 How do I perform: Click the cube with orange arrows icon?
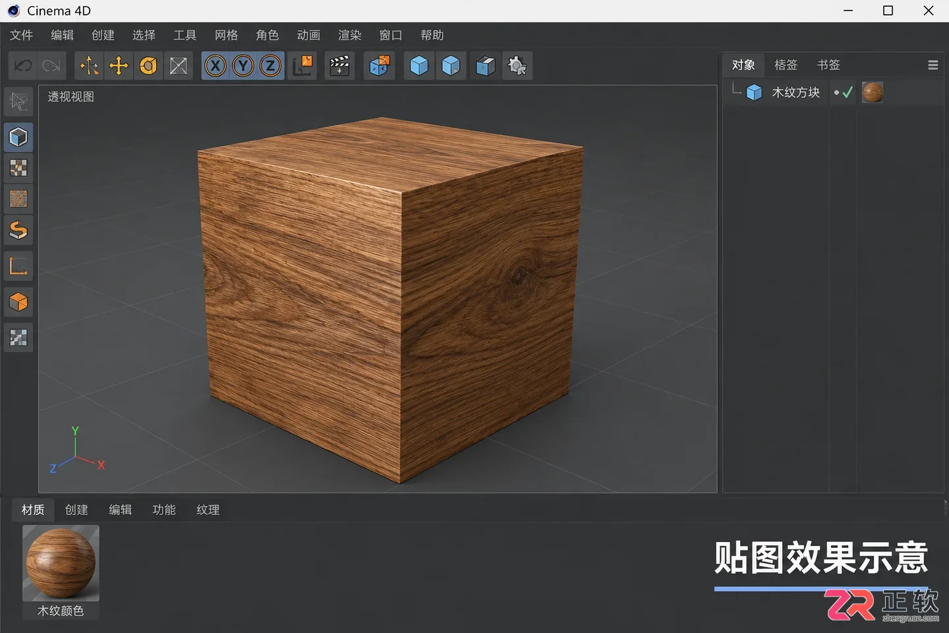380,65
